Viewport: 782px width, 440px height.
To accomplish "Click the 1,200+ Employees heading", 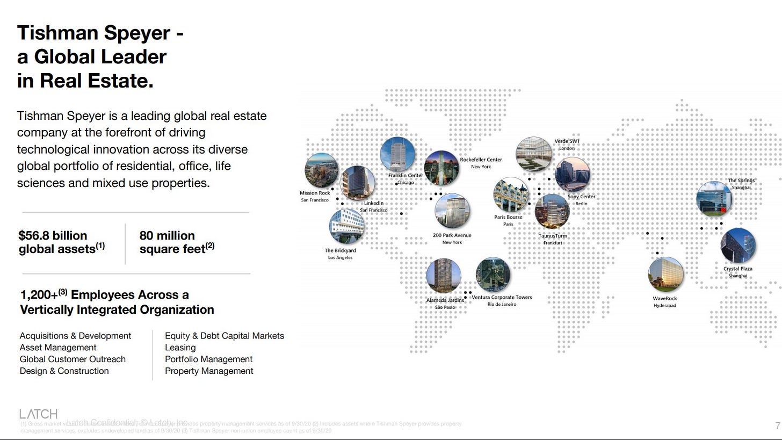I will pos(117,302).
